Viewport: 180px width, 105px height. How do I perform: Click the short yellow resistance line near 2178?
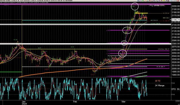(x=141, y=13)
